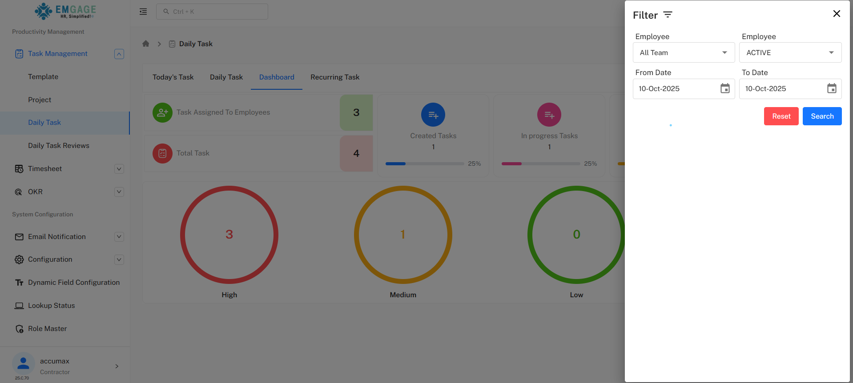
Task: Click the pink In progress Tasks icon
Action: (549, 115)
